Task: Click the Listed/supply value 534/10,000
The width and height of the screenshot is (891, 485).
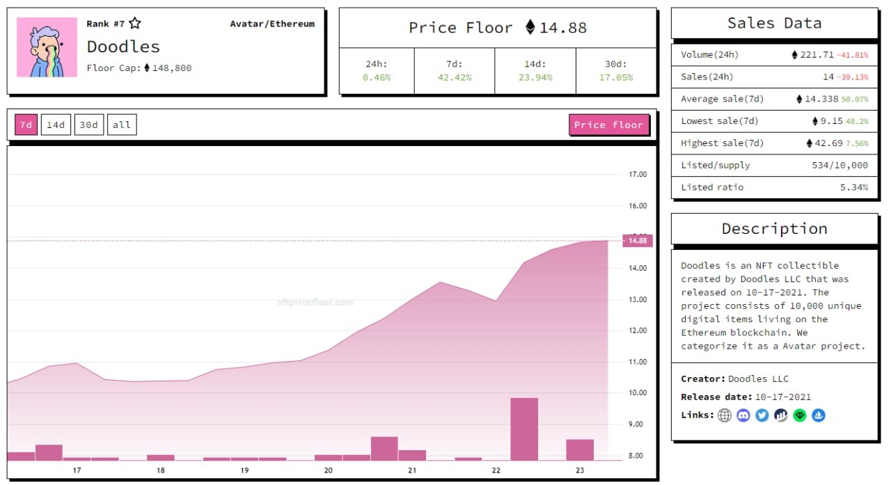Action: (839, 166)
